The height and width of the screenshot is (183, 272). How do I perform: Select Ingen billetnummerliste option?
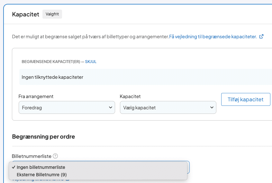(41, 167)
